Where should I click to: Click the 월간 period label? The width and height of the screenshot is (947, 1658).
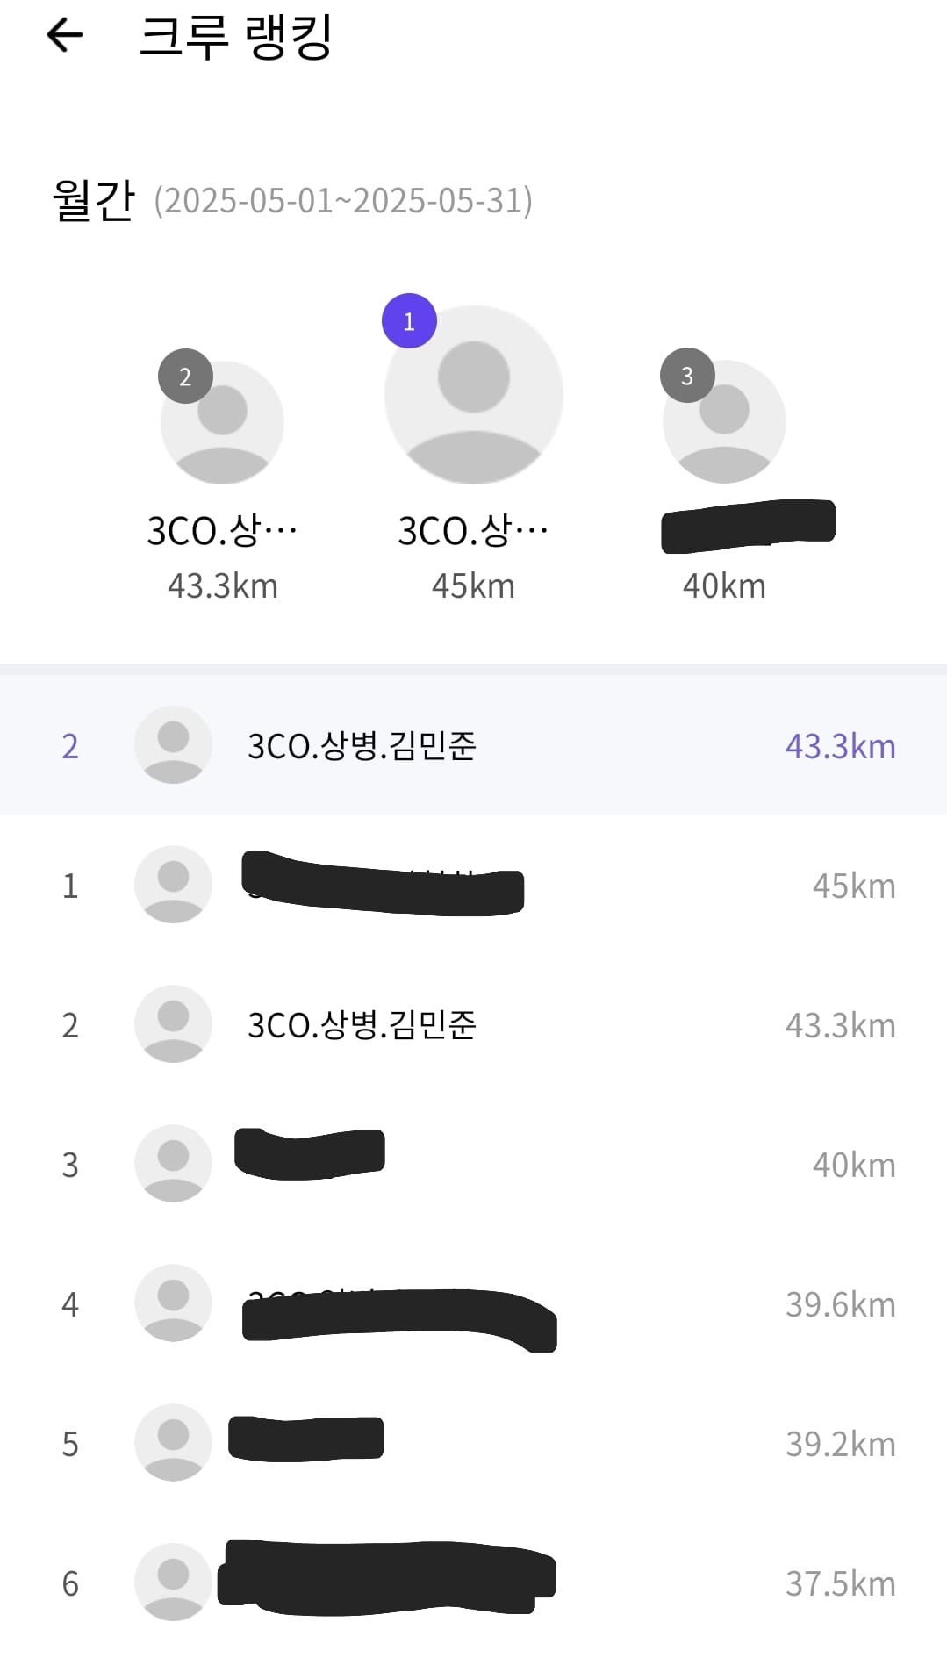tap(93, 200)
